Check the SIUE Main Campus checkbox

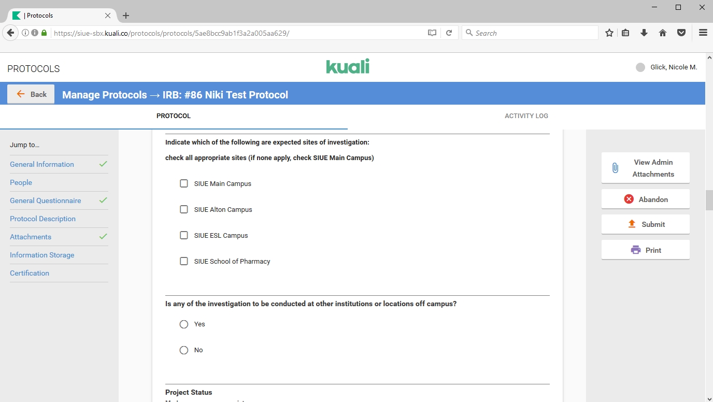[x=184, y=183]
